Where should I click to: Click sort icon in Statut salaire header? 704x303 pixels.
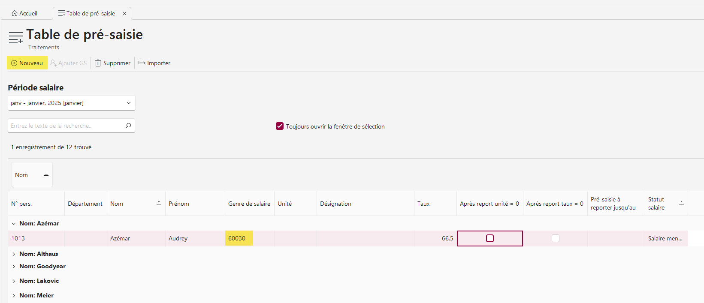tap(681, 203)
